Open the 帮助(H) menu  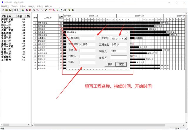click(x=48, y=6)
